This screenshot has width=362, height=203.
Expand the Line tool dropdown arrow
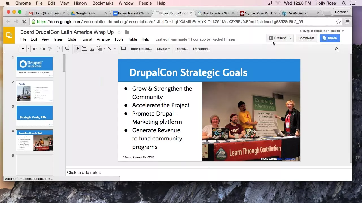tap(115, 49)
